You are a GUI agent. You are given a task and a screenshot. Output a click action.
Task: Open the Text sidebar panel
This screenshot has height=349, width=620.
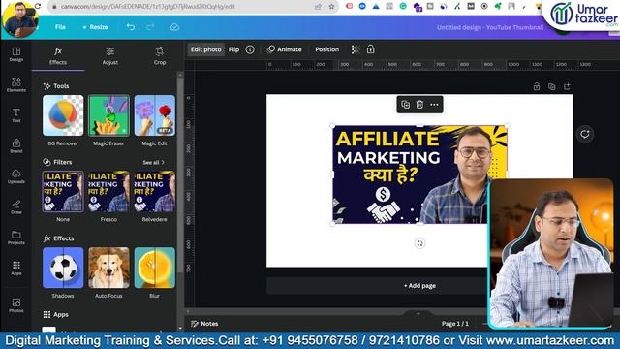[x=16, y=115]
